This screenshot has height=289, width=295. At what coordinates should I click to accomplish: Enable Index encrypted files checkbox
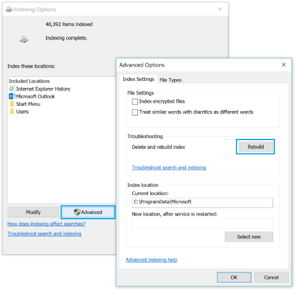(x=135, y=102)
